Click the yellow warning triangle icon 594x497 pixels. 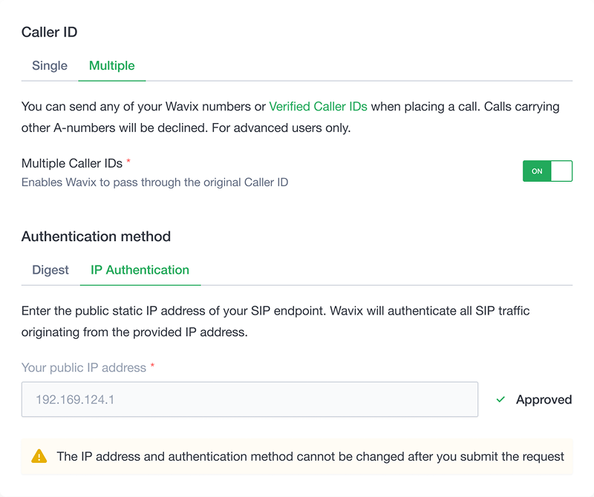click(x=39, y=456)
